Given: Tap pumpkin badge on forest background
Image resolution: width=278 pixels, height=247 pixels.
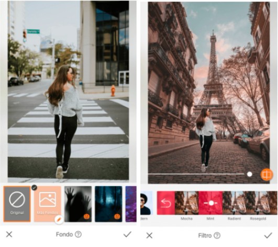Looking at the screenshot, I should pos(117,217).
